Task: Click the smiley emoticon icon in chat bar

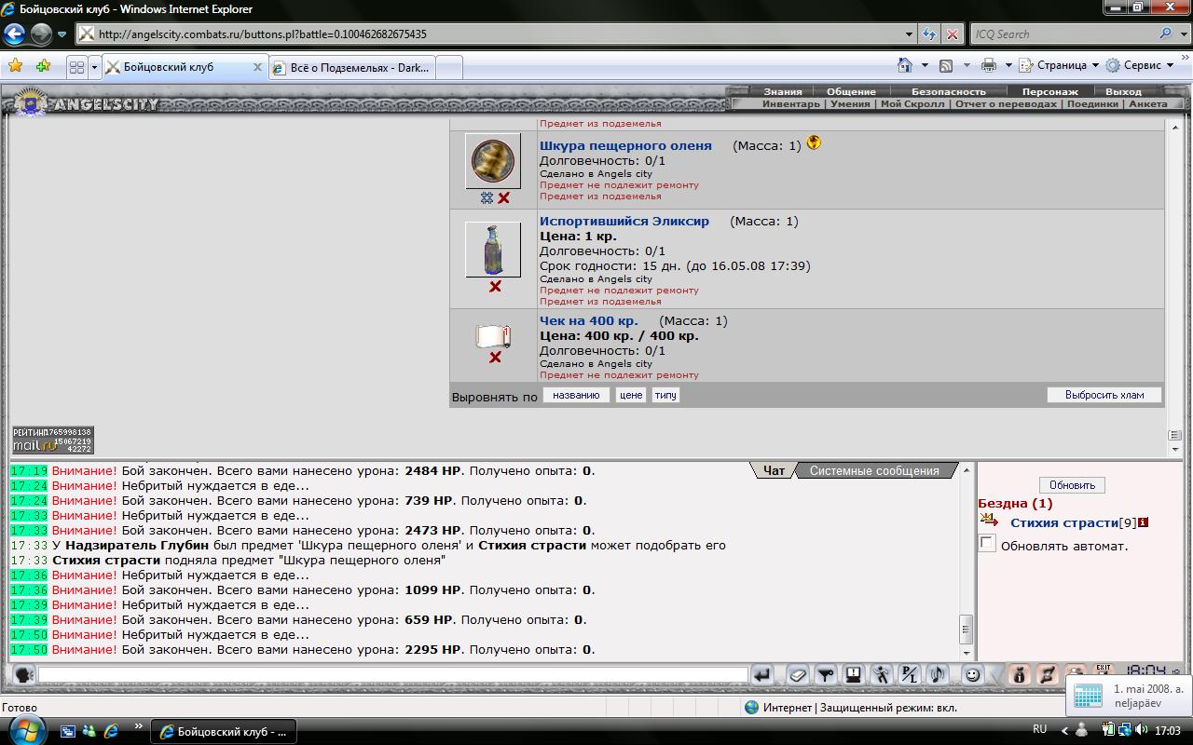Action: tap(972, 675)
